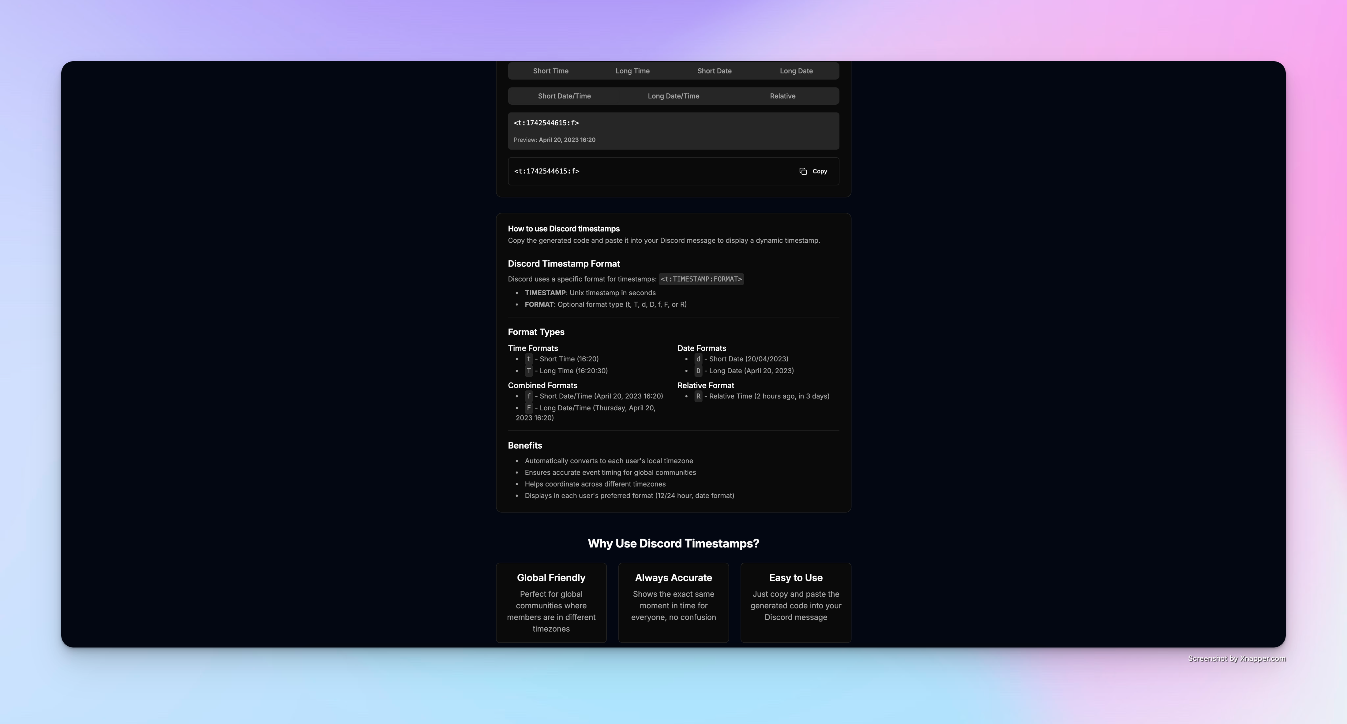The height and width of the screenshot is (724, 1347).
Task: Click the Discord Timestamp Format heading
Action: pyautogui.click(x=564, y=264)
